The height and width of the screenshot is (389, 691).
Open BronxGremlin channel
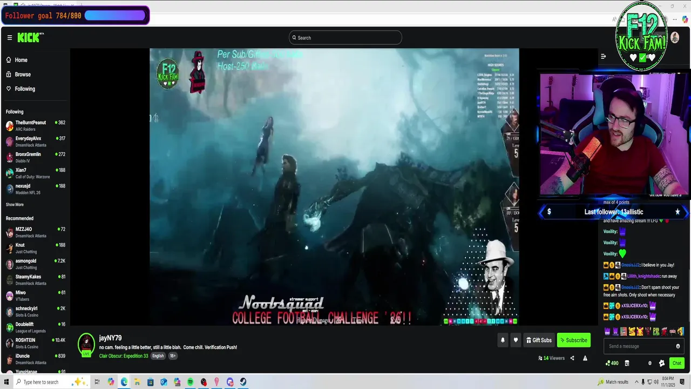click(x=35, y=157)
